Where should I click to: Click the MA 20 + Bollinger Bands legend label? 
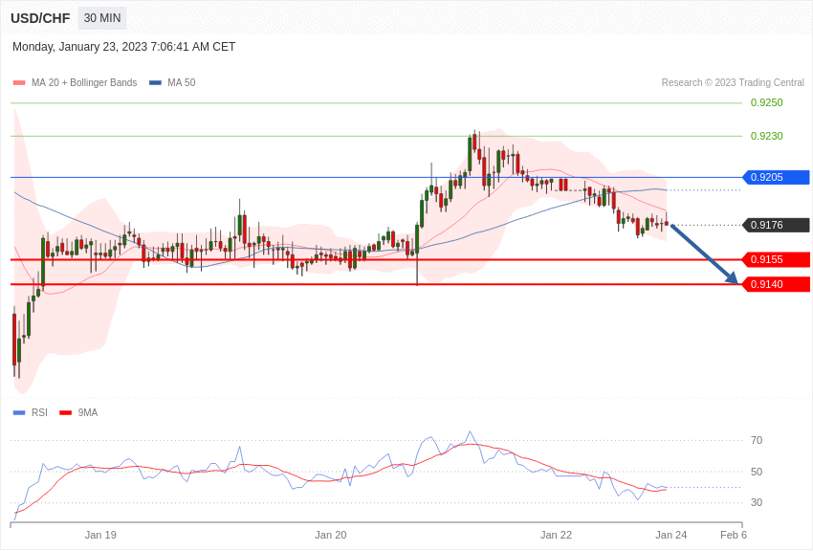(84, 83)
